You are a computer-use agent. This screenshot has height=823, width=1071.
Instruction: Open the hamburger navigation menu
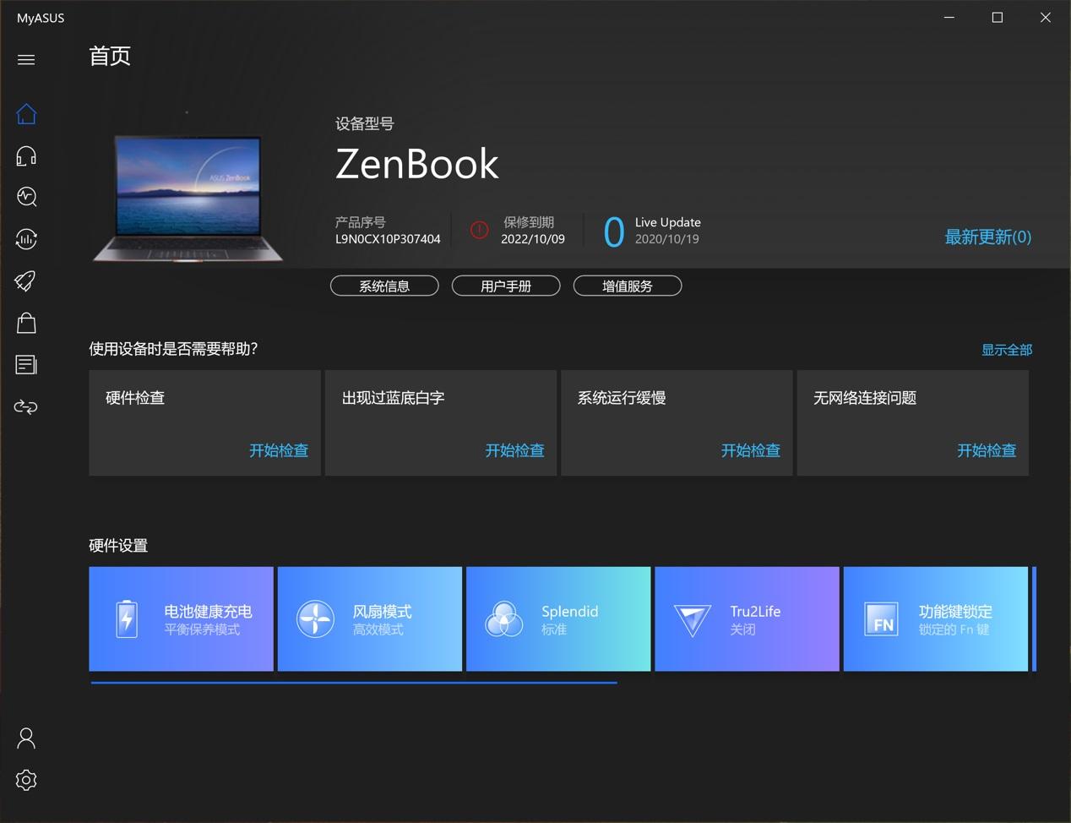tap(26, 59)
